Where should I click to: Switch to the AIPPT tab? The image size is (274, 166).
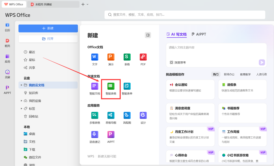pos(199,34)
